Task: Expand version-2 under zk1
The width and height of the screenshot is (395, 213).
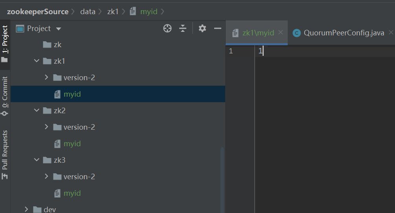Action: coord(46,77)
